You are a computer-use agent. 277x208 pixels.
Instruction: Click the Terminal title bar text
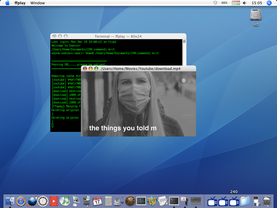click(x=118, y=37)
